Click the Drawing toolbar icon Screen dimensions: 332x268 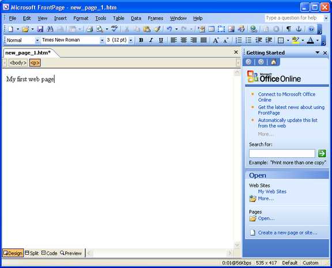coord(241,29)
